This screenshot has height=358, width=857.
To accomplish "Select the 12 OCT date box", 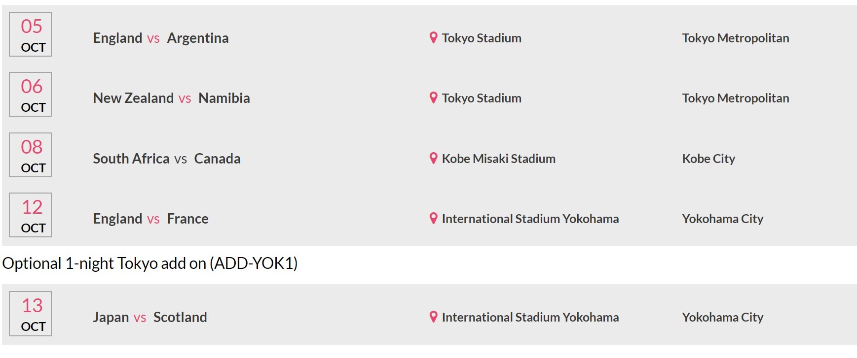I will point(31,215).
